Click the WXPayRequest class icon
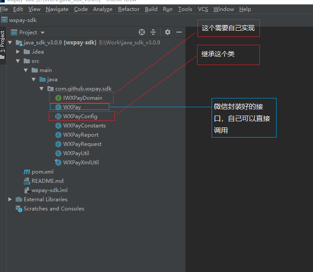The image size is (313, 272). 58,144
